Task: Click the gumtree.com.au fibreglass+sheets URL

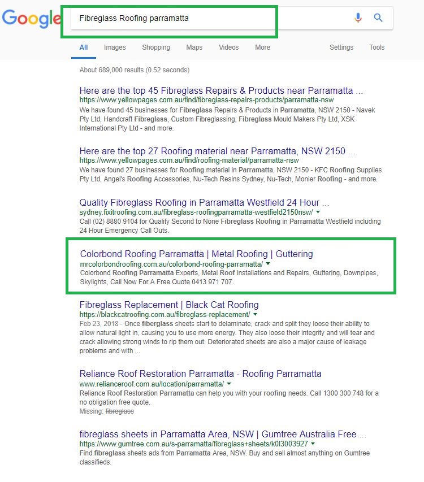Action: click(194, 444)
